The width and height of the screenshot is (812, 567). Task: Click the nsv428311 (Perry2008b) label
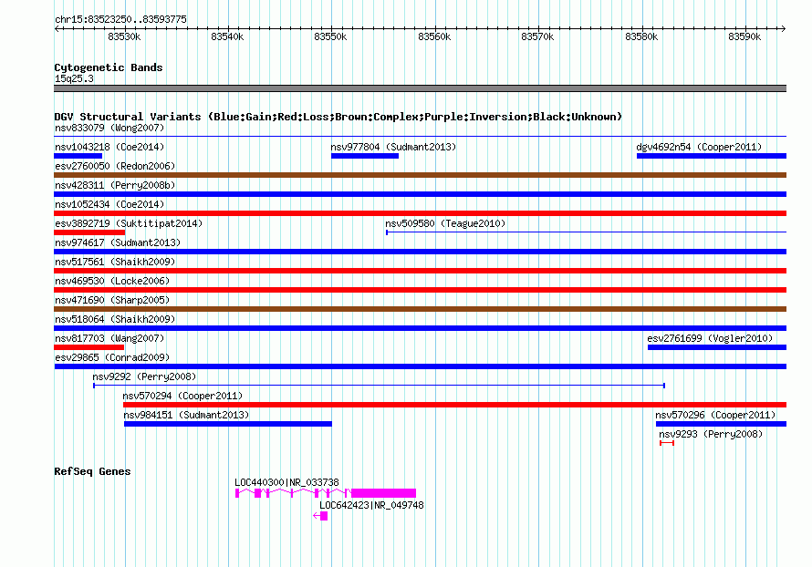[x=115, y=185]
